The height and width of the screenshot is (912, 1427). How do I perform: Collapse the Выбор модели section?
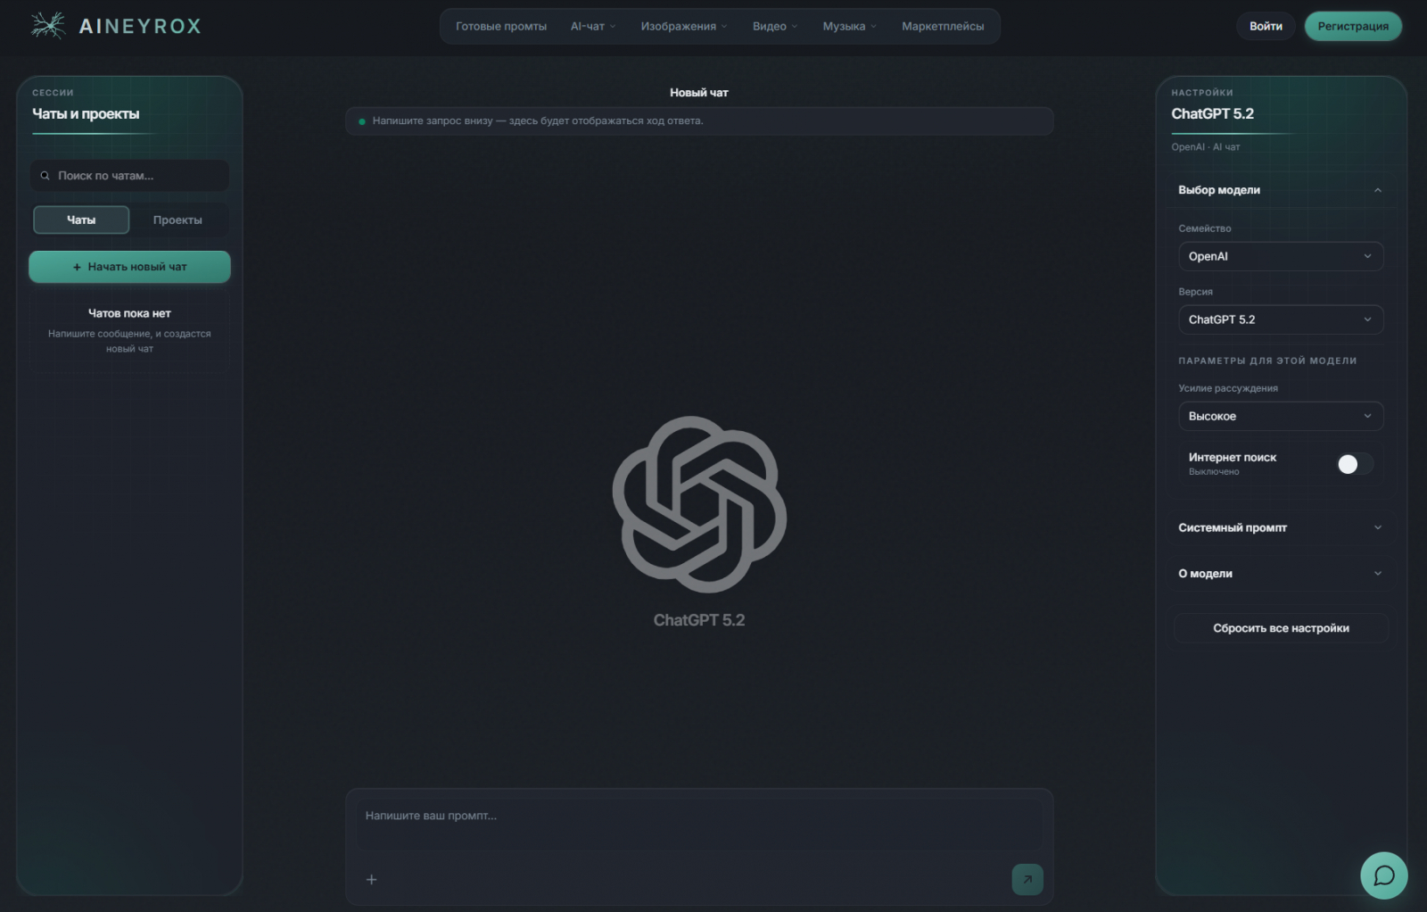pyautogui.click(x=1281, y=190)
